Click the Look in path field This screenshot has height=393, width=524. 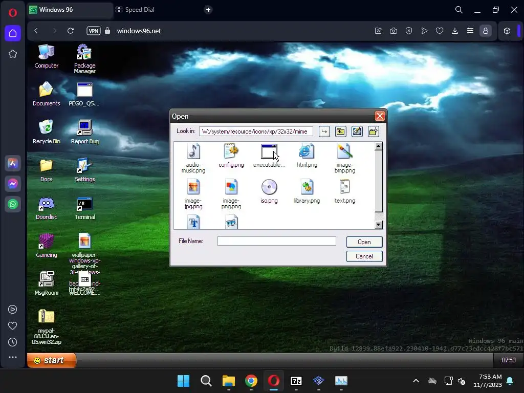(x=256, y=132)
